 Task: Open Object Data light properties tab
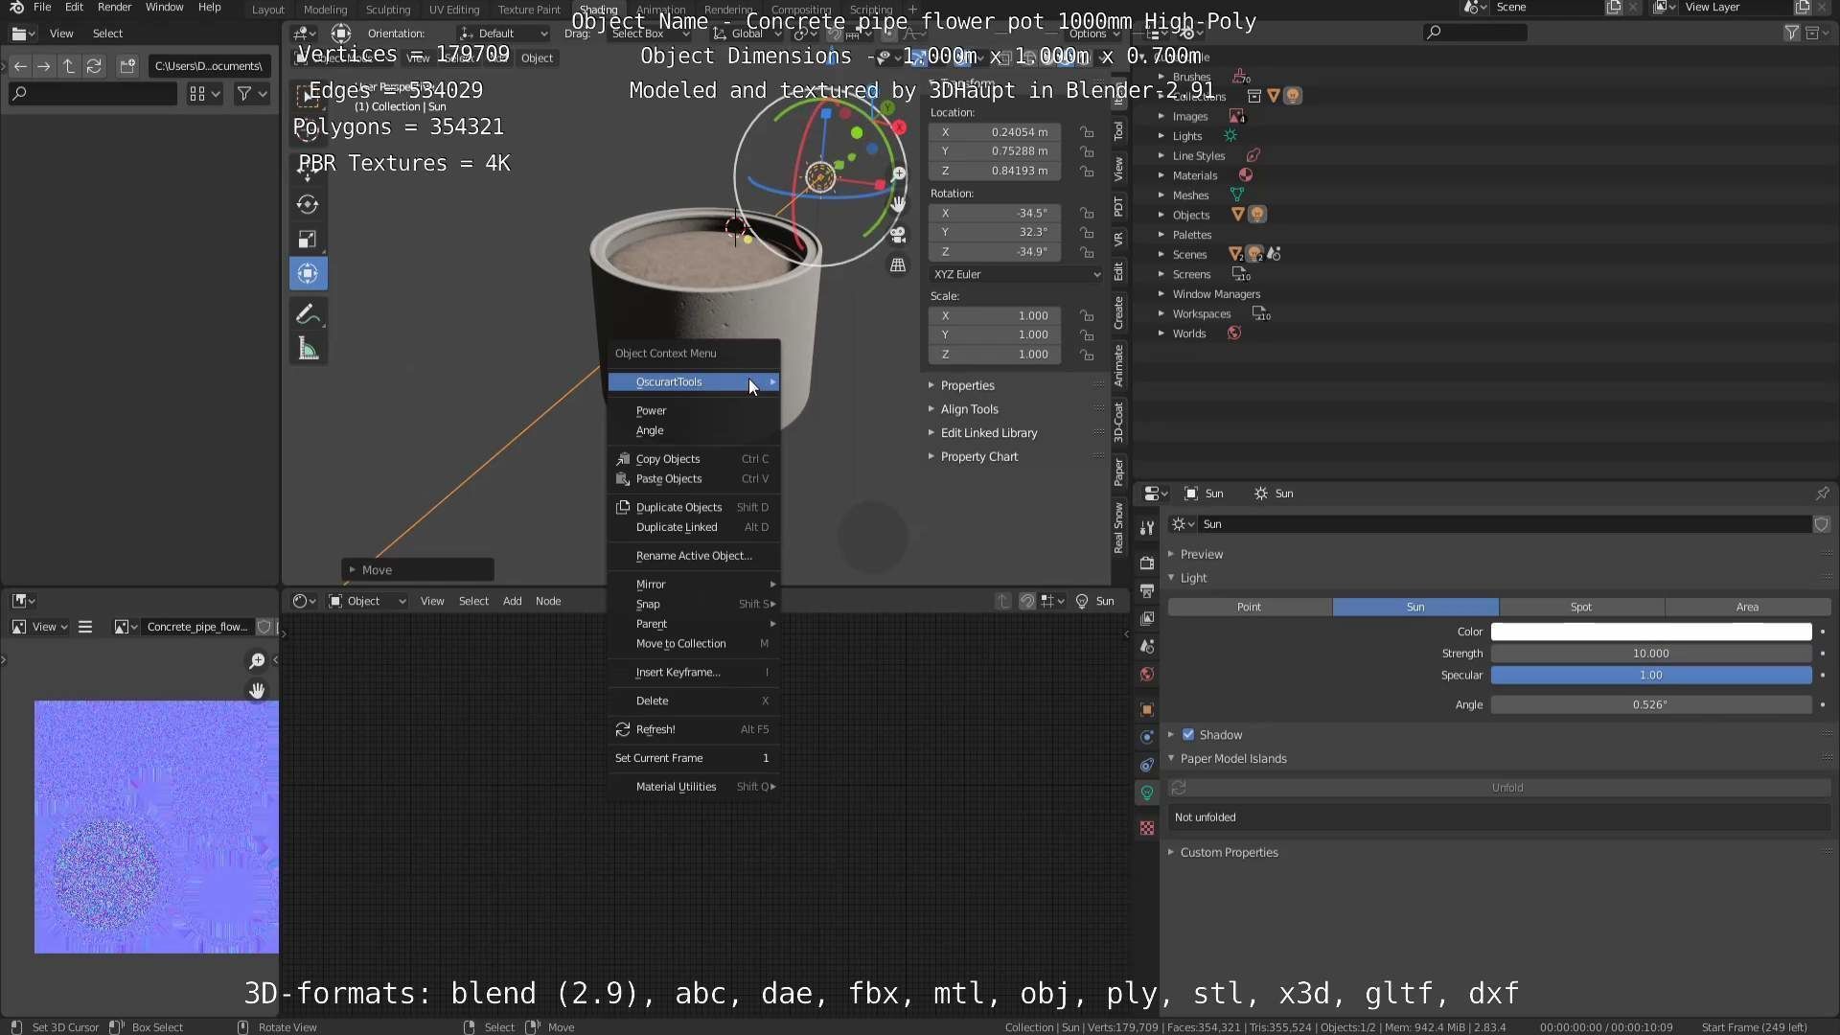1147,793
